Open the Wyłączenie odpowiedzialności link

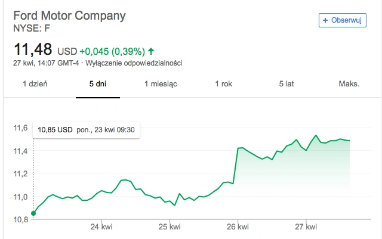134,63
